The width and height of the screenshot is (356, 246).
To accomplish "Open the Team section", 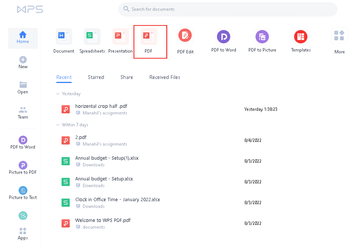I will coord(23,113).
